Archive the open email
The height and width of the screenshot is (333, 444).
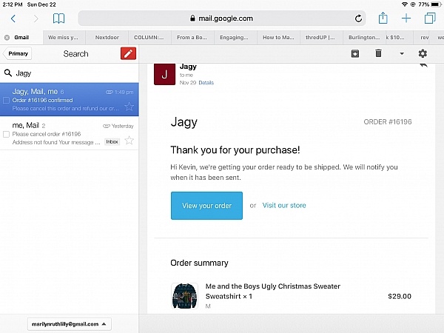pos(355,53)
